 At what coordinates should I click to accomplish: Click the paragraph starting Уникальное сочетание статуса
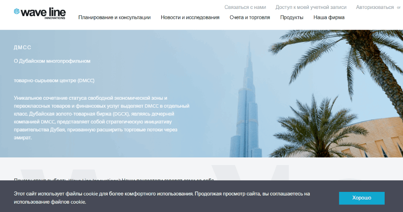(x=102, y=118)
